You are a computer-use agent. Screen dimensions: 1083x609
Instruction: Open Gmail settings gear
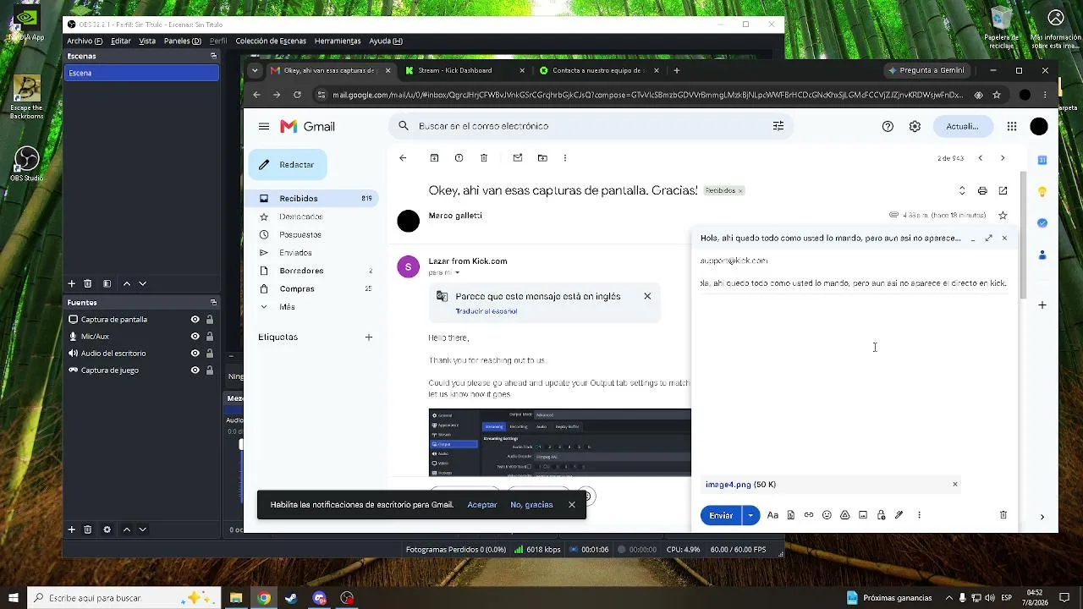[915, 126]
